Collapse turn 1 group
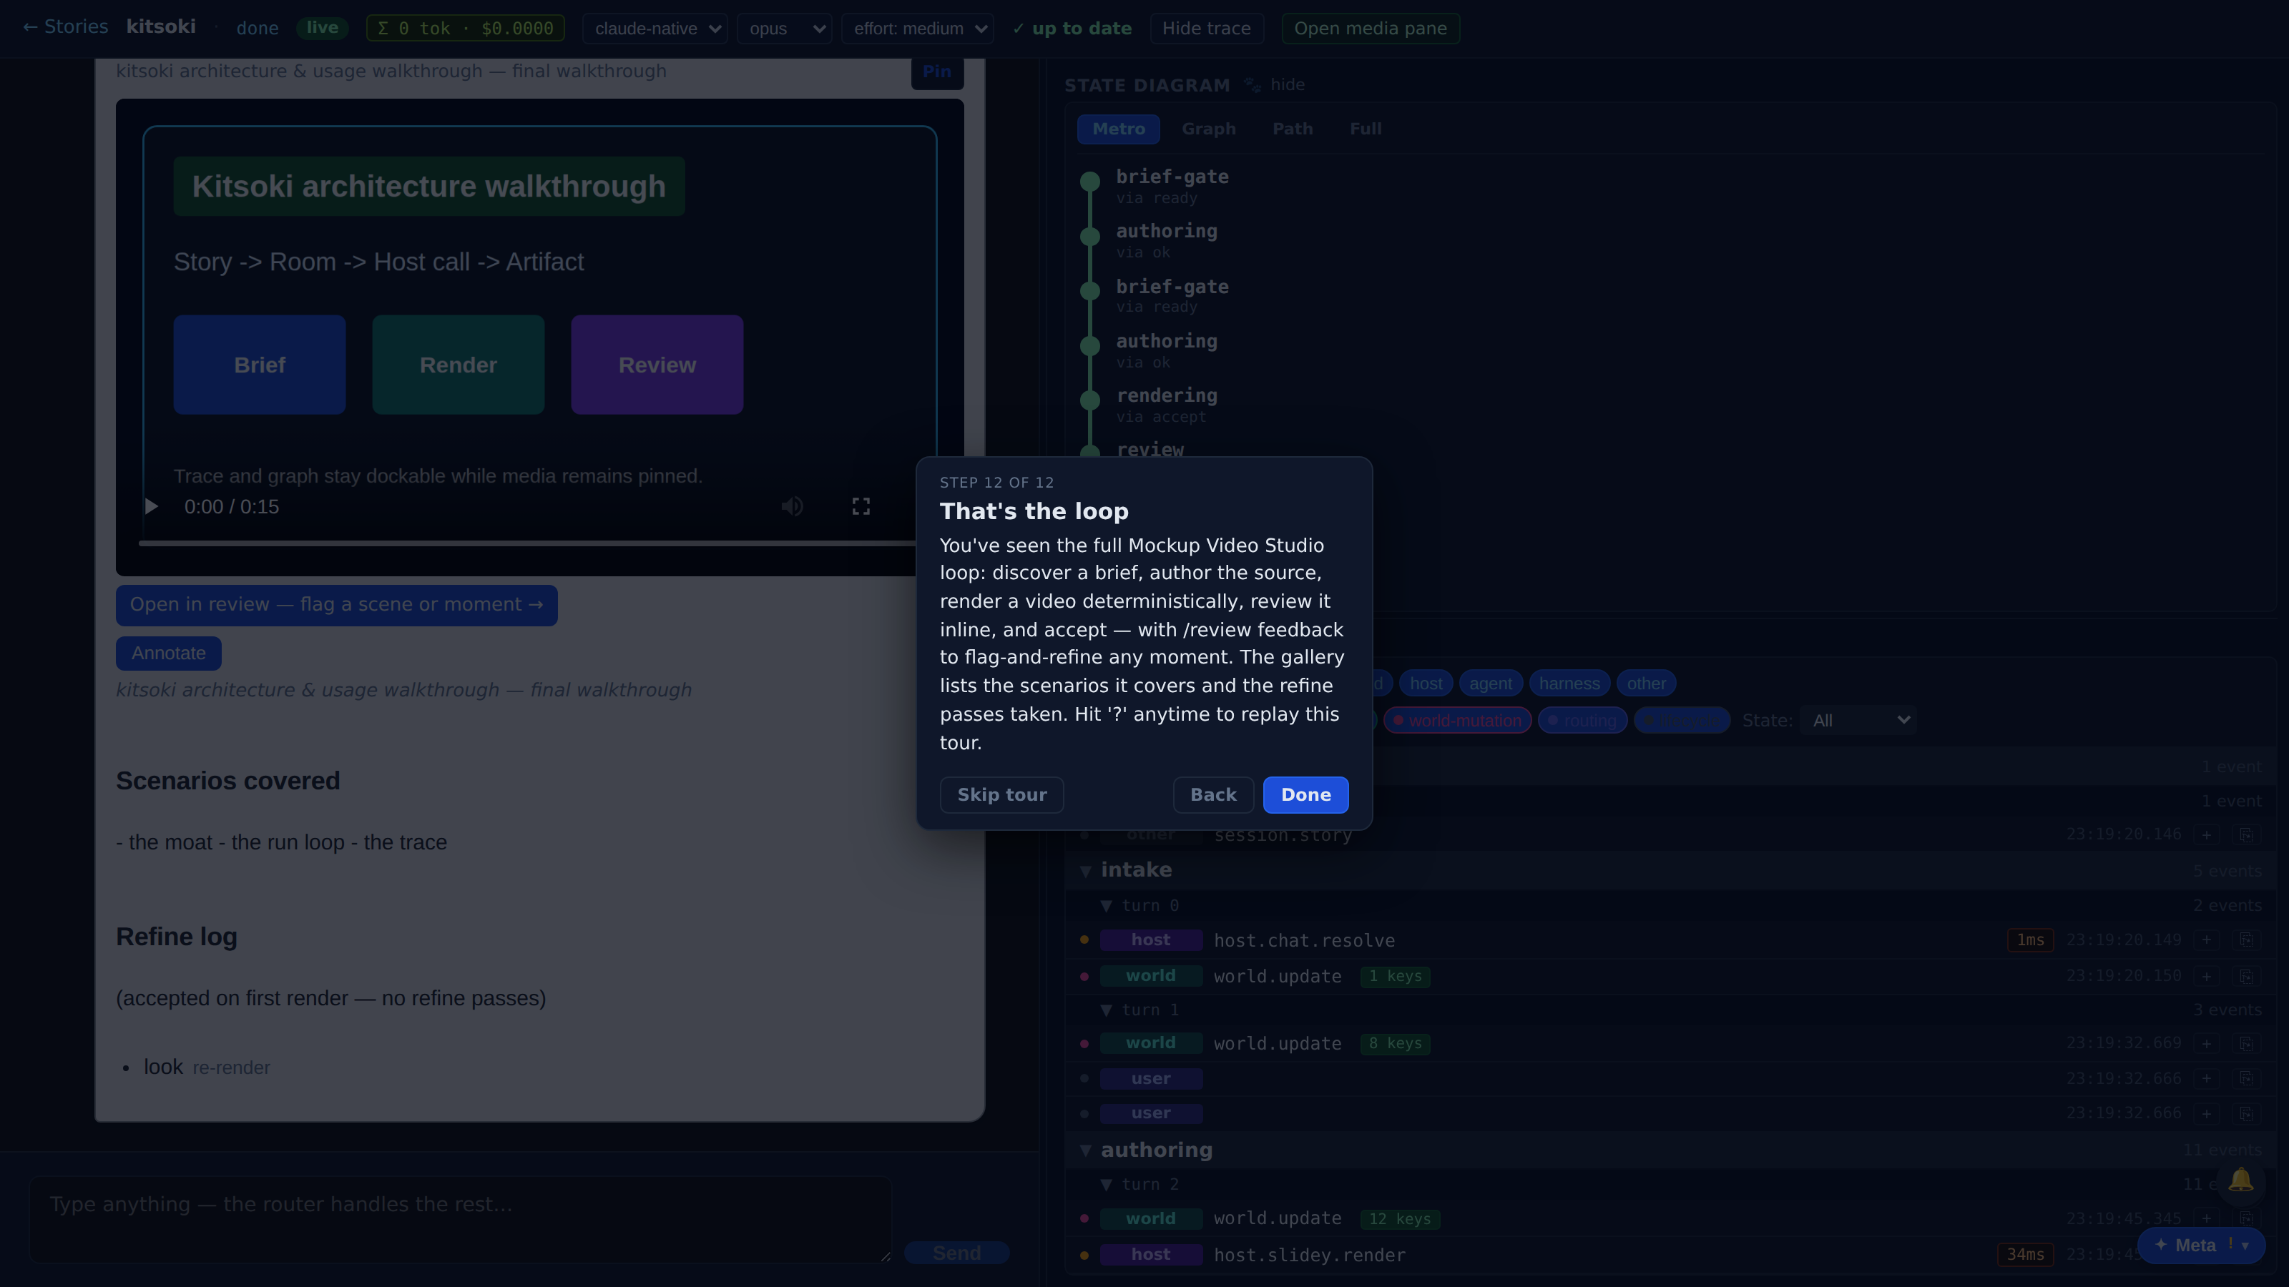2289x1287 pixels. click(1107, 1010)
